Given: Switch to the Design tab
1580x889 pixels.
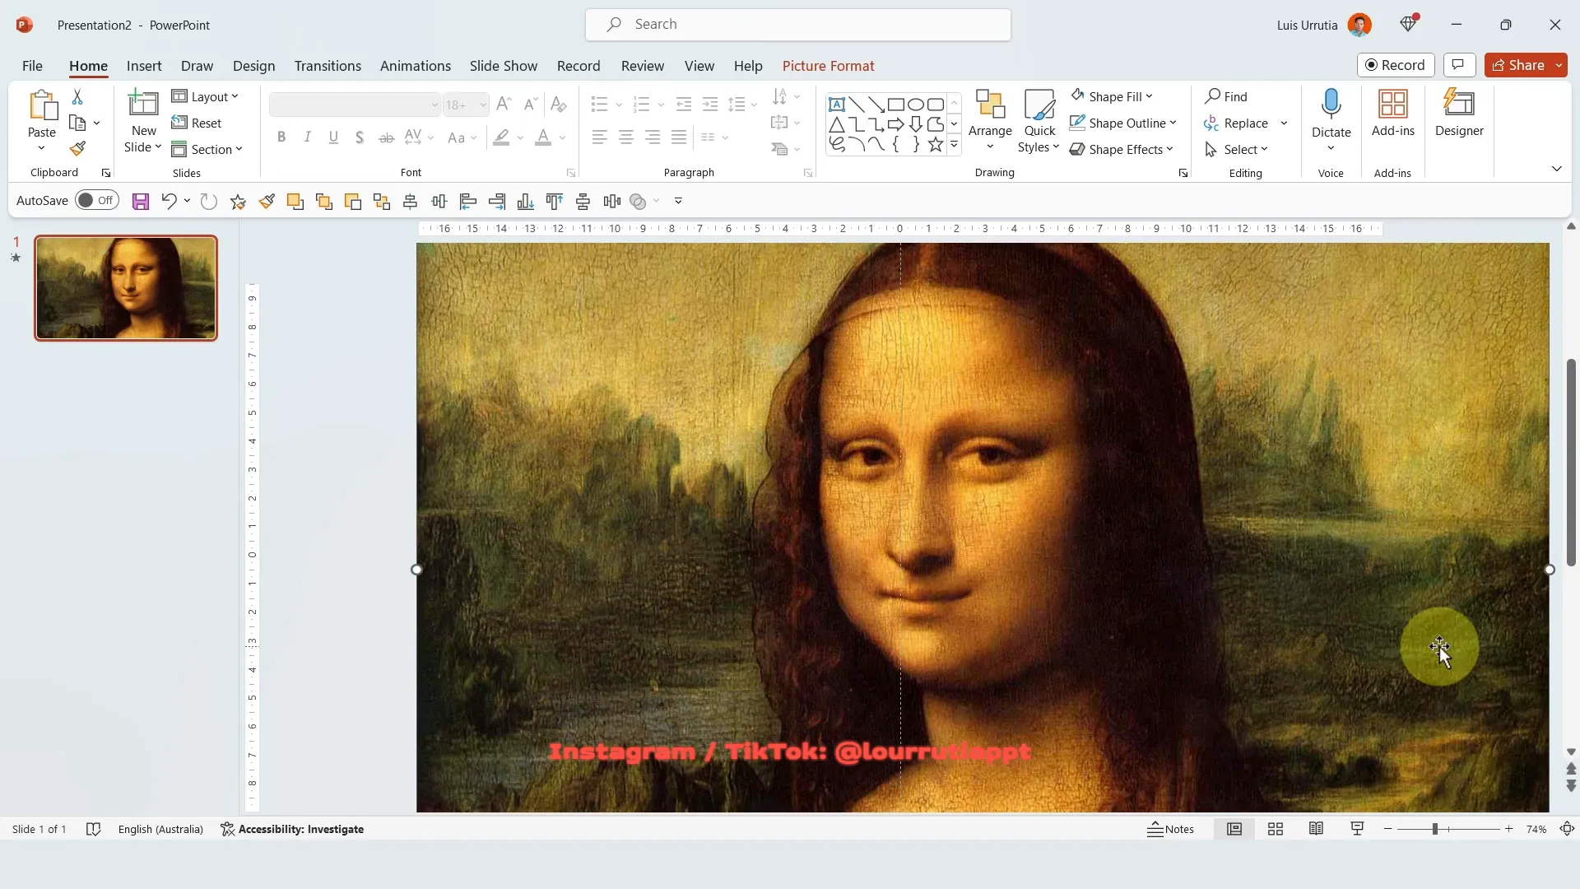Looking at the screenshot, I should [253, 66].
